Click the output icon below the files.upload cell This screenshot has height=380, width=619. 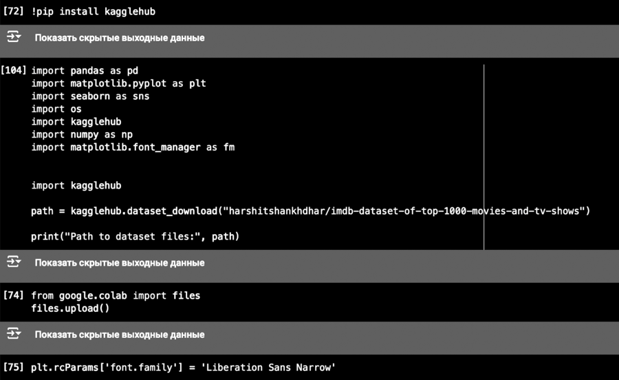click(x=14, y=335)
